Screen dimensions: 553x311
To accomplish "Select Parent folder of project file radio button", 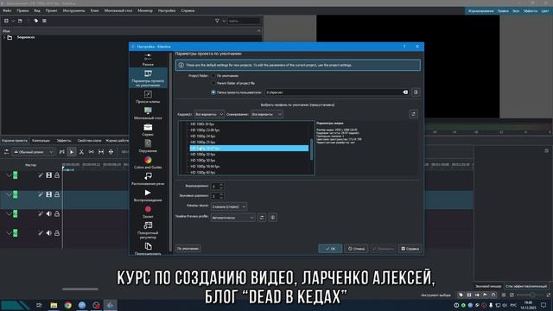I will 213,83.
